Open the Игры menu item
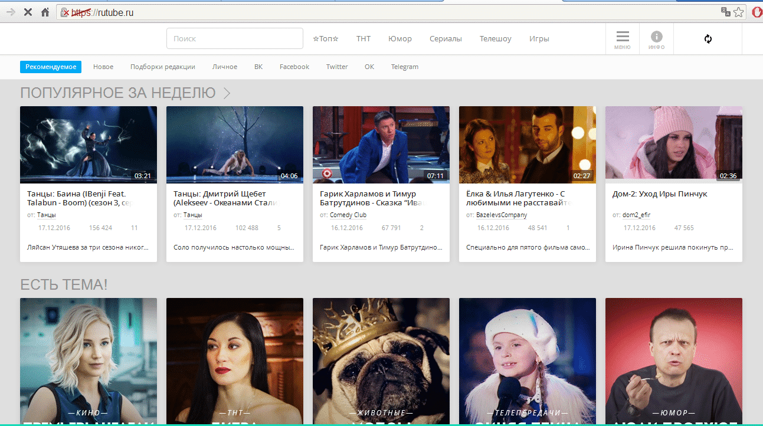The width and height of the screenshot is (763, 426). click(x=539, y=39)
